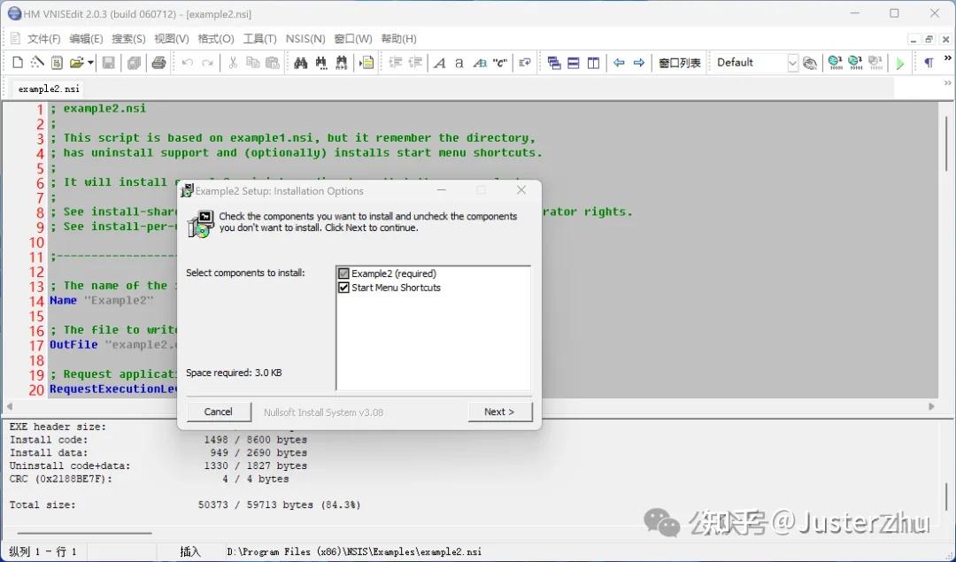Image resolution: width=956 pixels, height=562 pixels.
Task: Click the toggle case Aa icon
Action: 480,63
